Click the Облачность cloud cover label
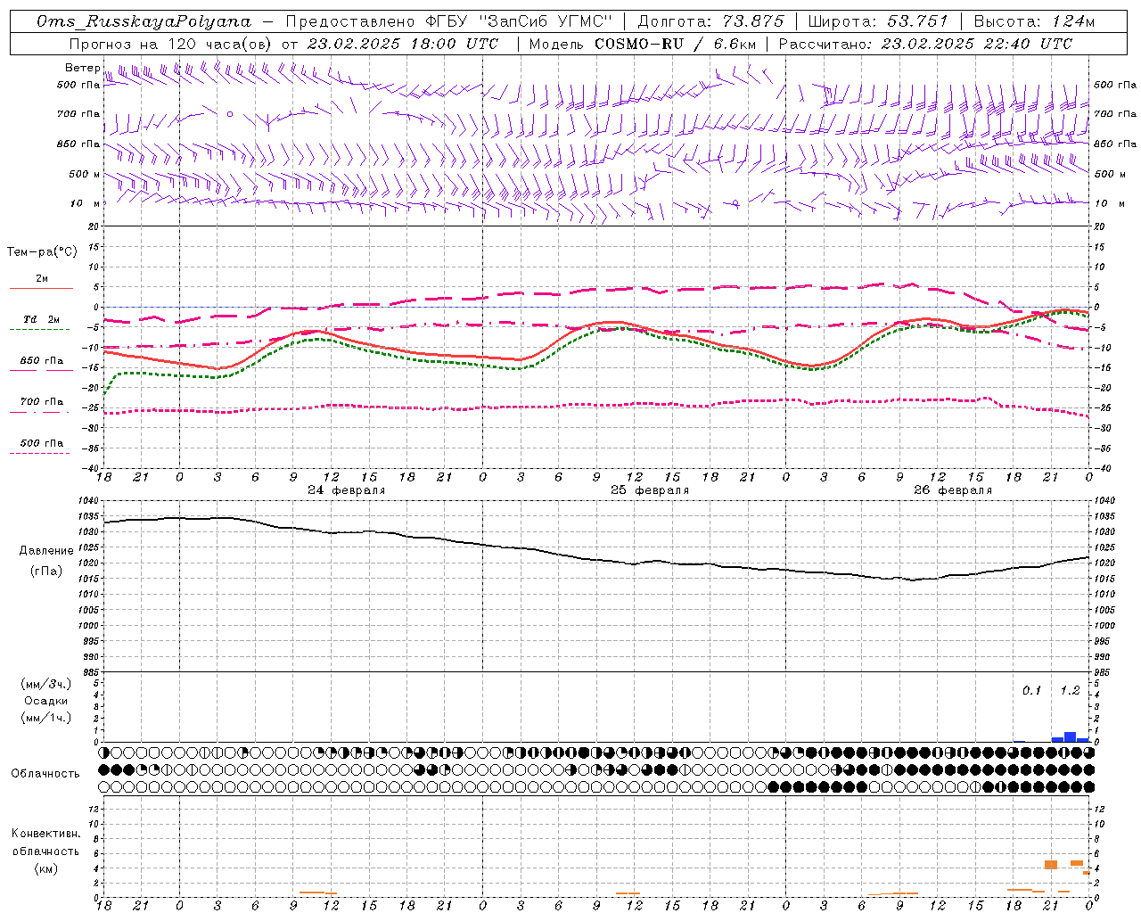This screenshot has width=1141, height=913. point(45,773)
